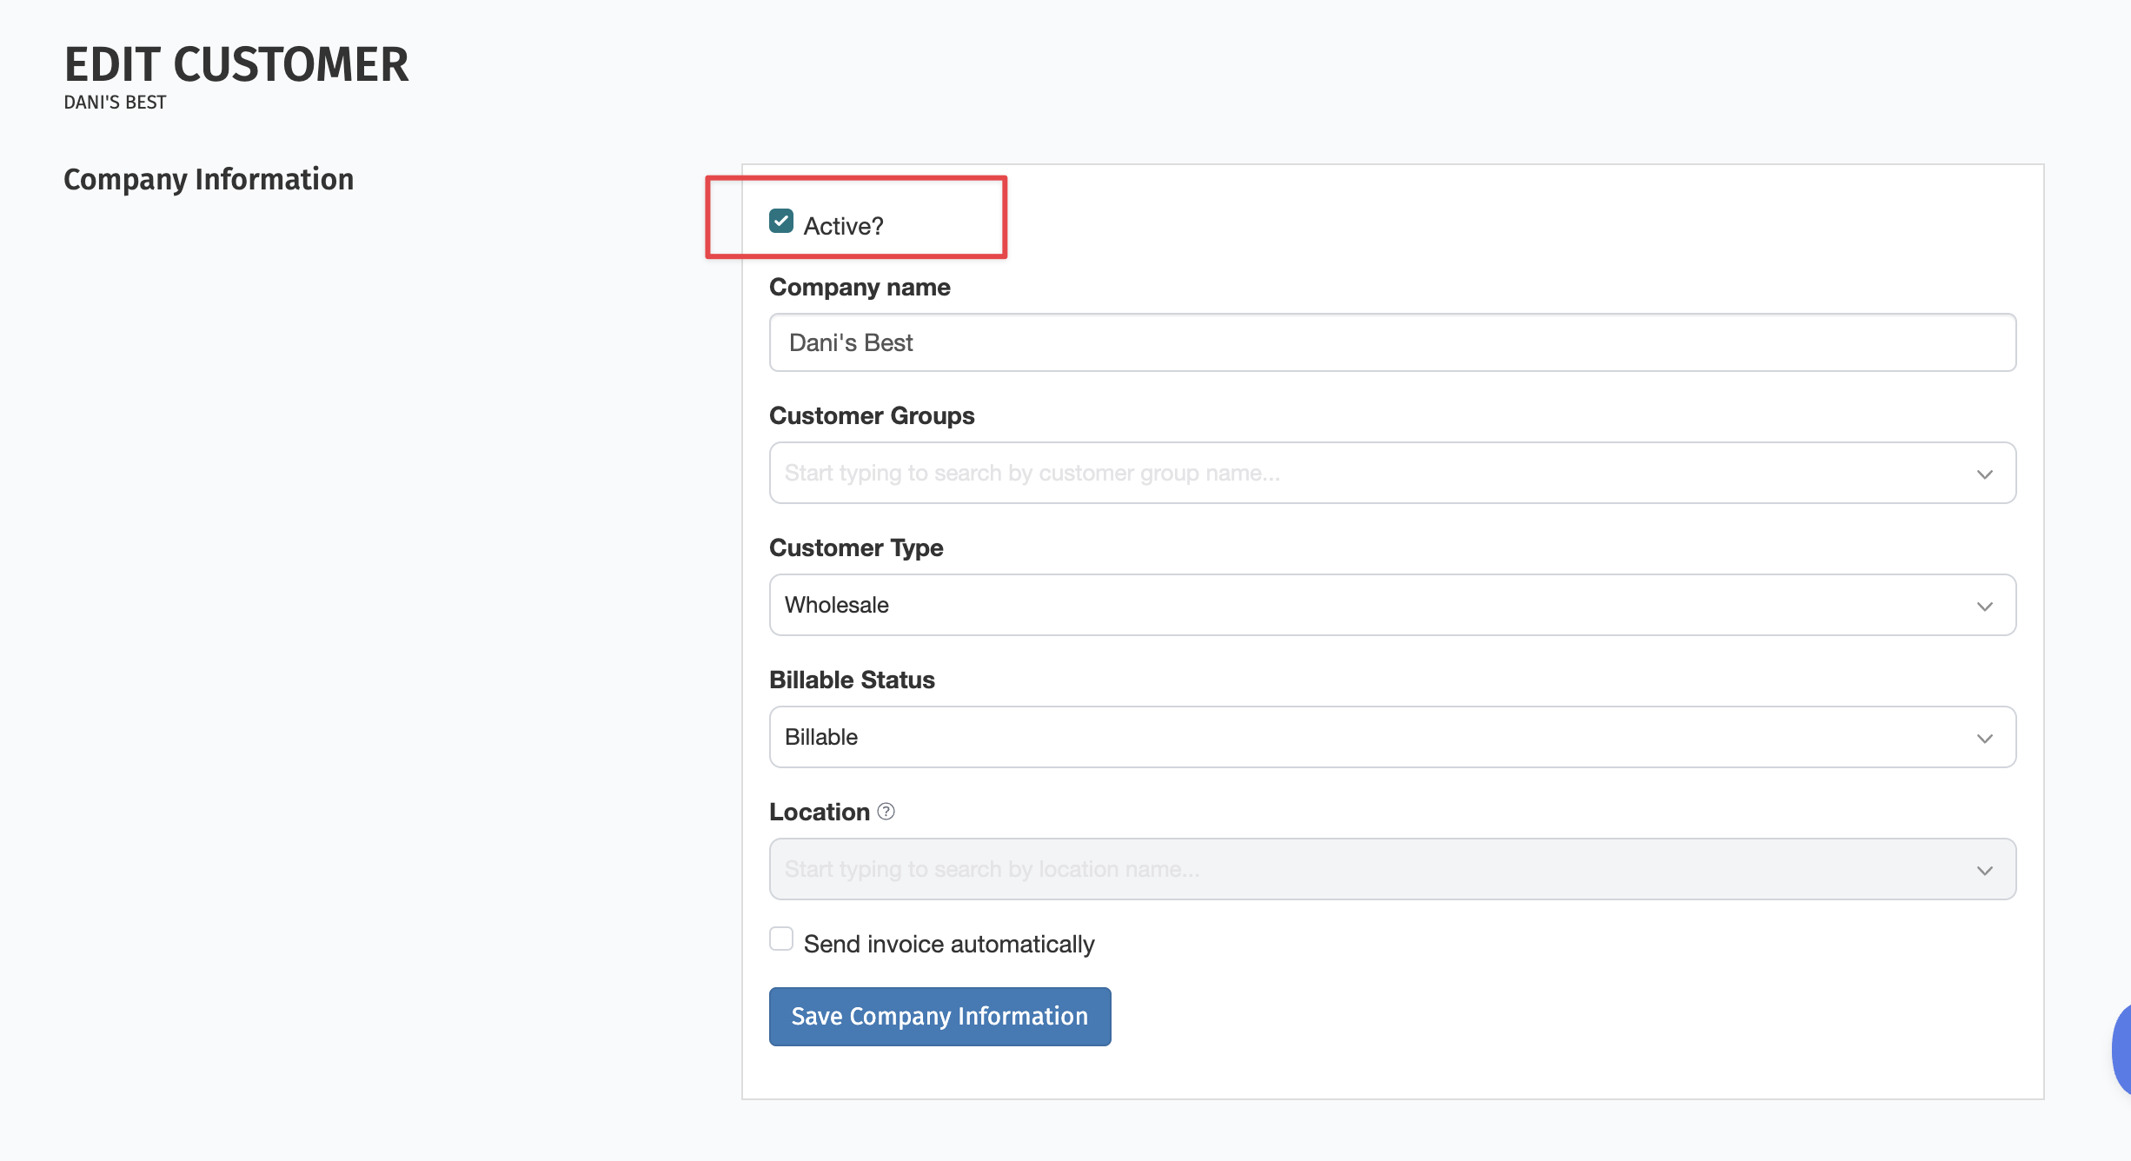Image resolution: width=2131 pixels, height=1161 pixels.
Task: Focus the Customer Groups search field
Action: pos(1304,474)
